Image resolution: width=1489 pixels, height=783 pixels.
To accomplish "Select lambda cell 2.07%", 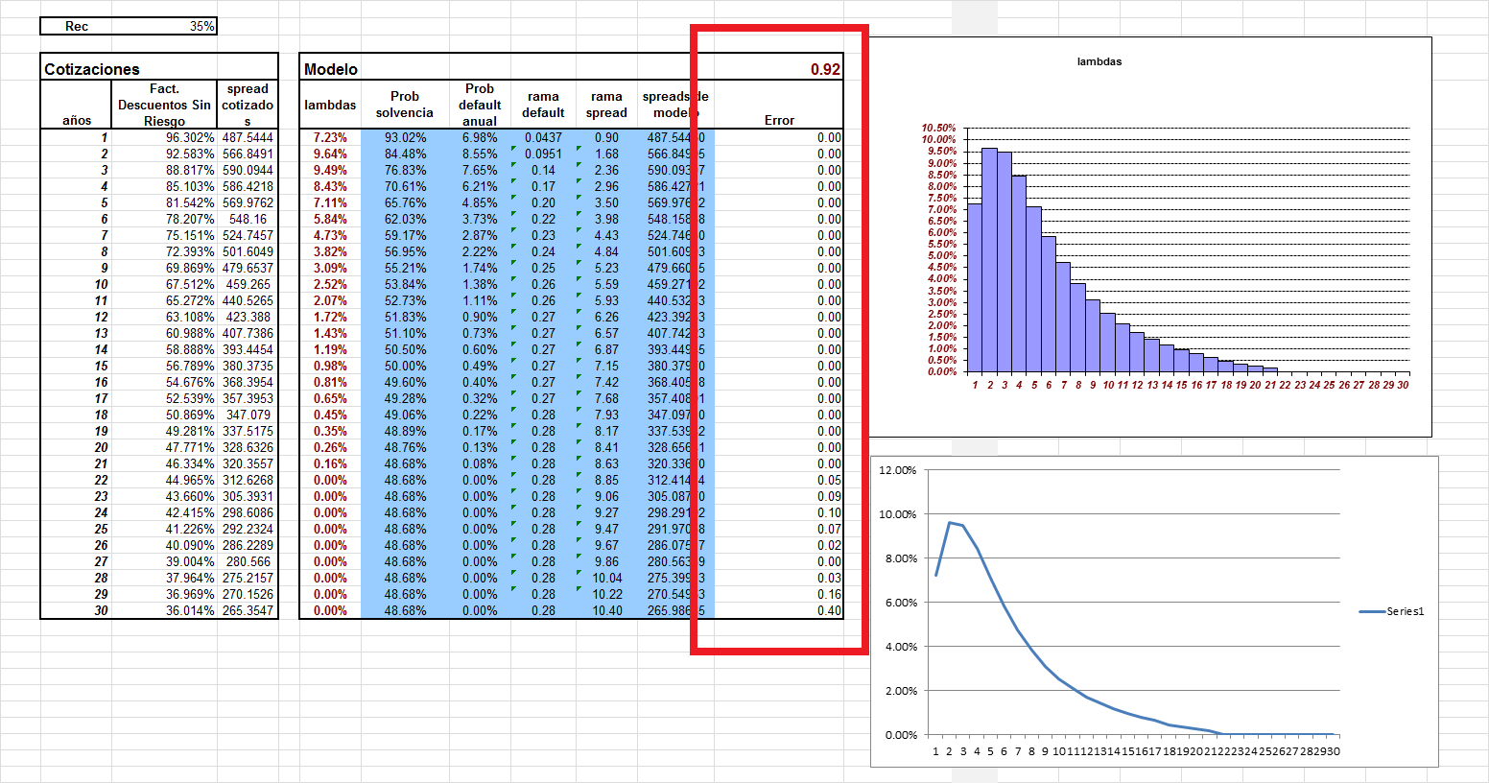I will click(x=330, y=300).
